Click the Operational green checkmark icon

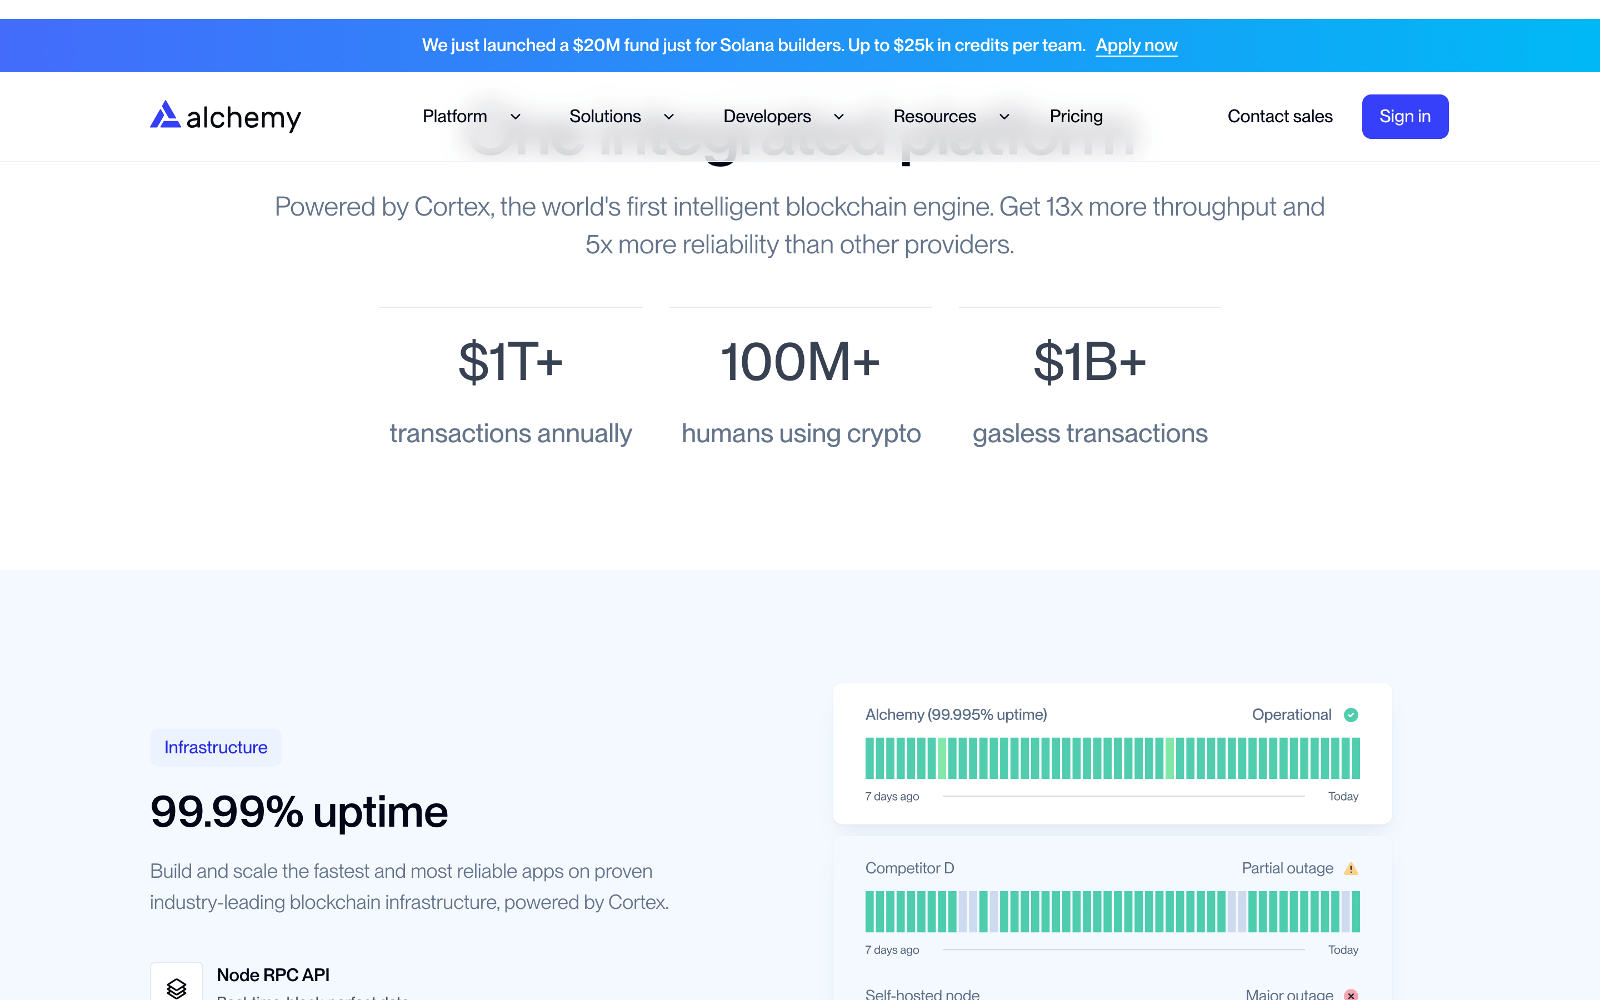(x=1351, y=715)
